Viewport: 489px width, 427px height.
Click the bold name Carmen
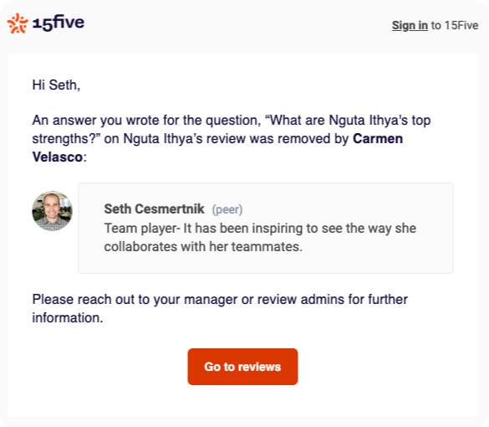[x=378, y=139]
